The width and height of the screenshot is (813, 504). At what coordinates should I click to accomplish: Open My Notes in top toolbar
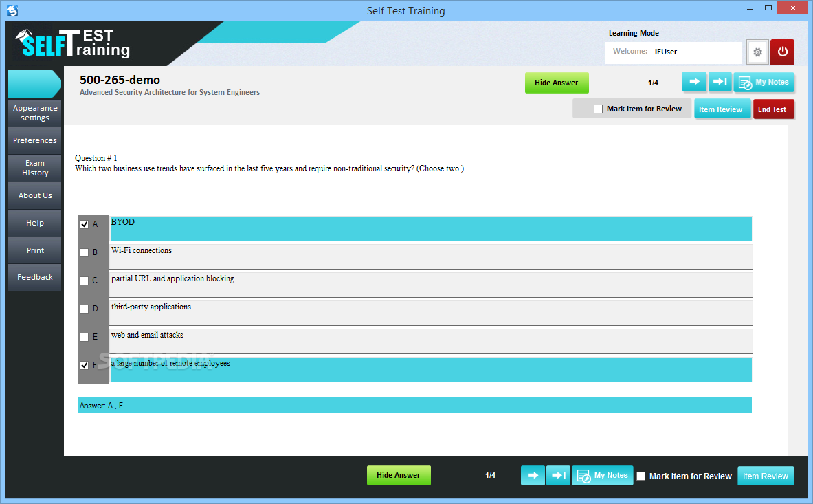click(x=764, y=82)
